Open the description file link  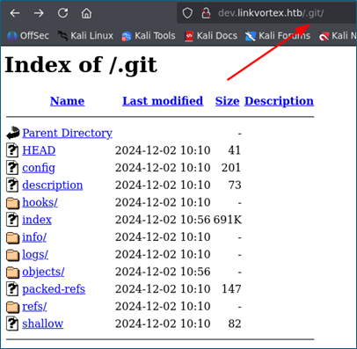[x=53, y=185]
